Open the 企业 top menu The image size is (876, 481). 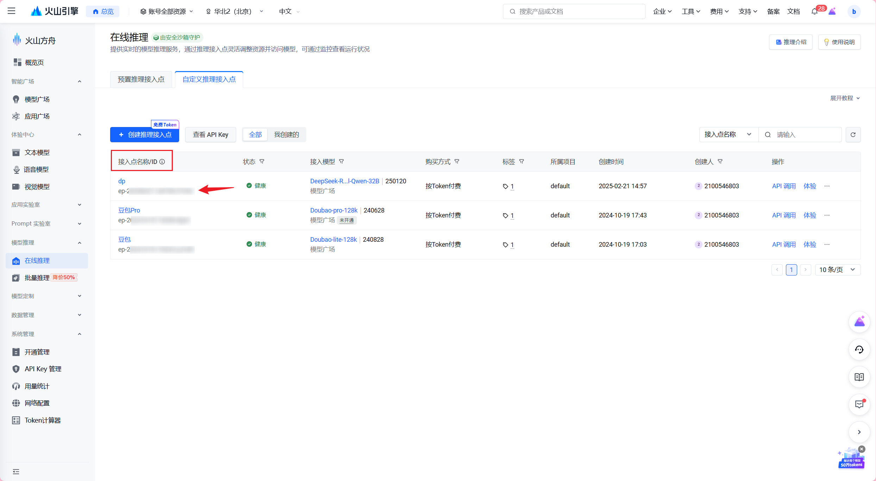click(662, 11)
